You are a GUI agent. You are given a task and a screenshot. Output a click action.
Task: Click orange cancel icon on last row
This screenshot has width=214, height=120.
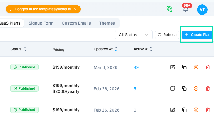196,110
